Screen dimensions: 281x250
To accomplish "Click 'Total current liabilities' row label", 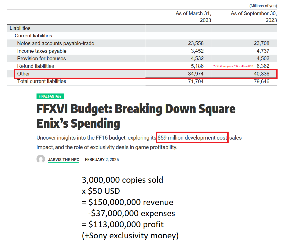I will (42, 81).
